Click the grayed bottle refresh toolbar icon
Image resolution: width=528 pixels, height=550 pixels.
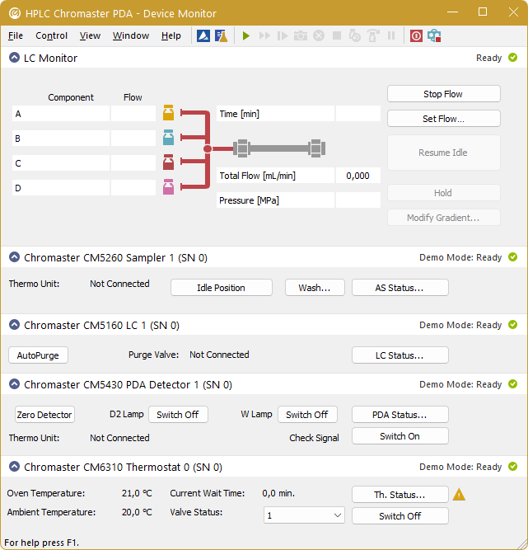tap(355, 35)
